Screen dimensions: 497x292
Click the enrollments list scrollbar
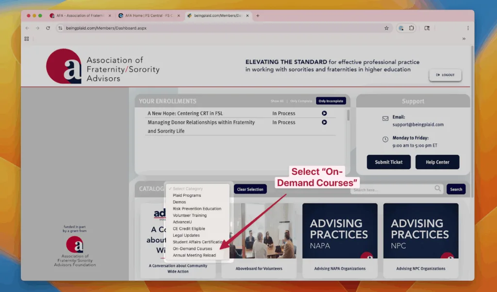[348, 115]
